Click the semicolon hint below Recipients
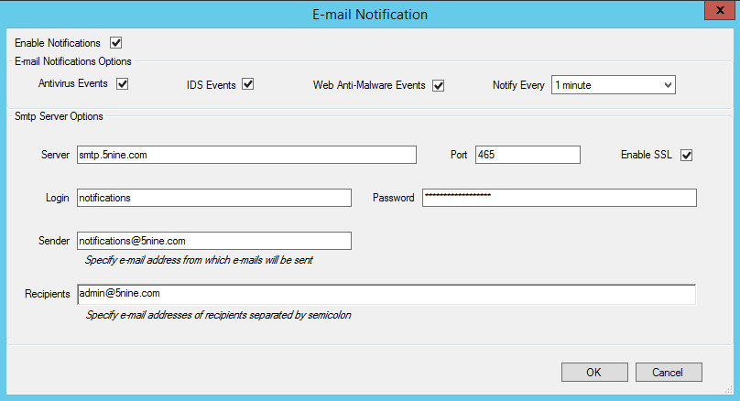Screen dimensions: 740x401 tap(218, 315)
